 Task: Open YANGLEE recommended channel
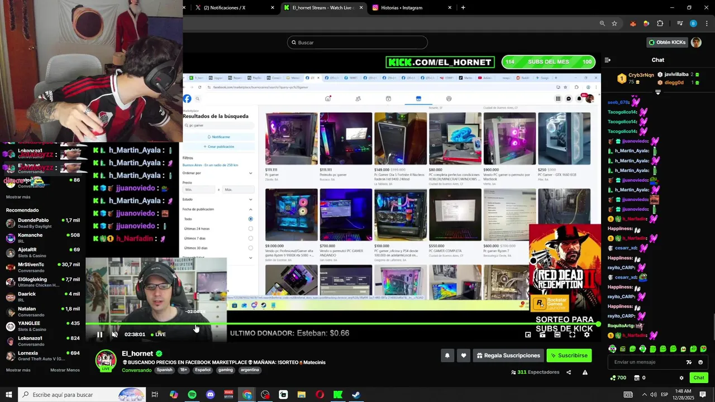point(42,326)
